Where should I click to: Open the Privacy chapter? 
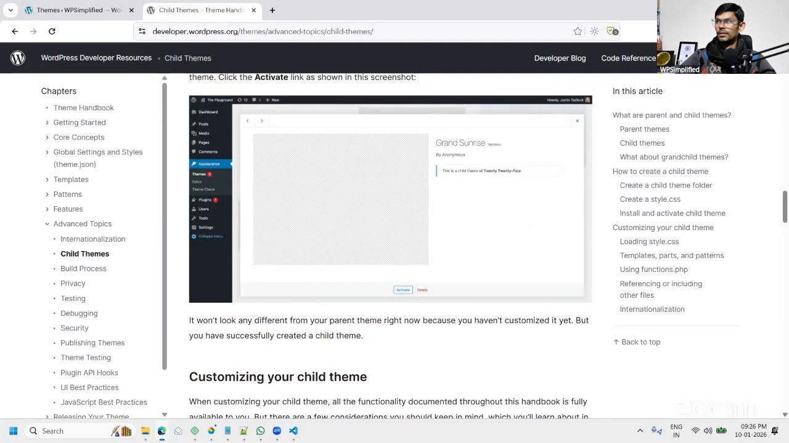(73, 284)
